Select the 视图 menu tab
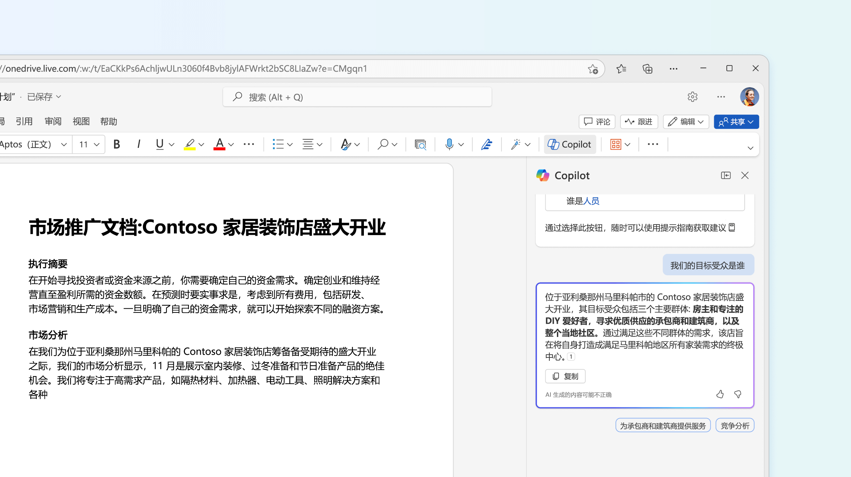Viewport: 851px width, 477px height. tap(81, 121)
